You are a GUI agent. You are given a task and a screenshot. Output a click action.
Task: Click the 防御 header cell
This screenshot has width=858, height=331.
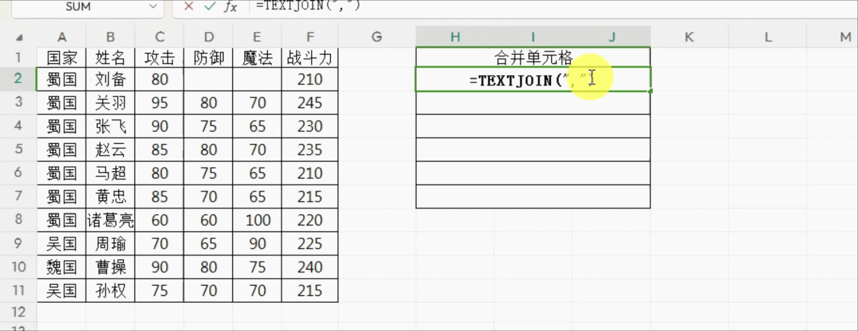(x=208, y=58)
